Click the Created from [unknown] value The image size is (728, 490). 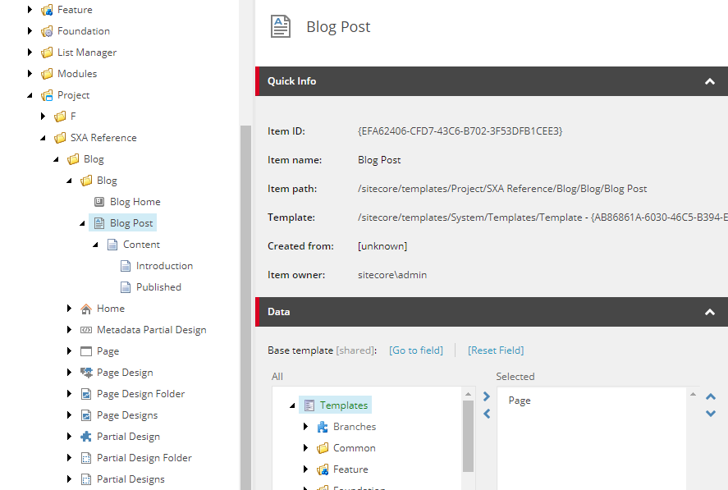coord(382,246)
